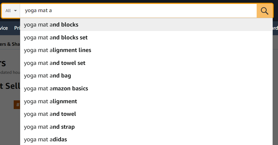Select 'yoga mat and towel set'
278x145 pixels.
pyautogui.click(x=55, y=63)
